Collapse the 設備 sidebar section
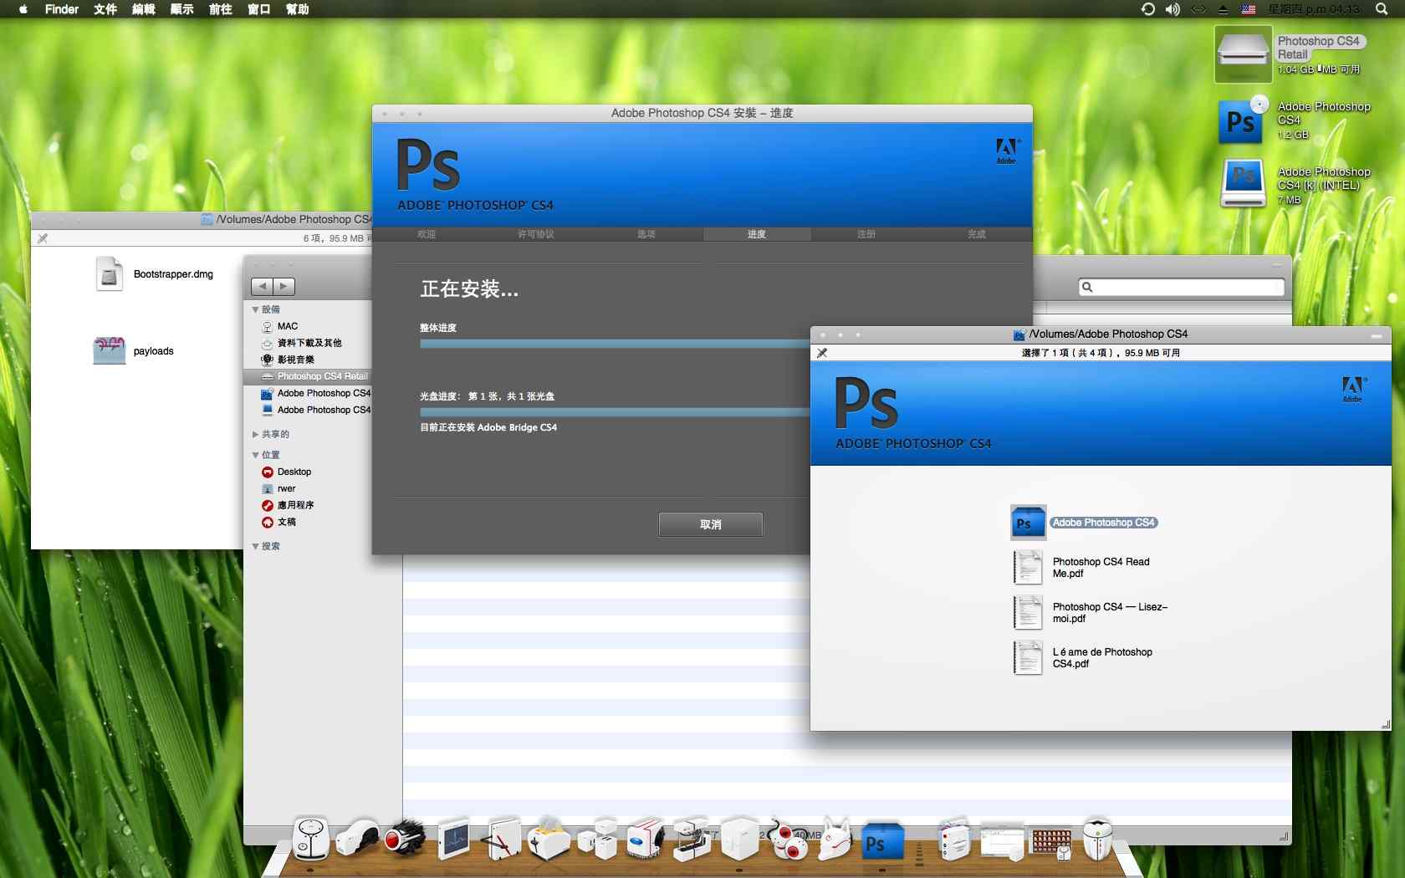The image size is (1405, 878). (x=255, y=309)
